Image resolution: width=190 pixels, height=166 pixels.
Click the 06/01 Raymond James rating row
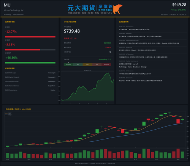click(30, 86)
